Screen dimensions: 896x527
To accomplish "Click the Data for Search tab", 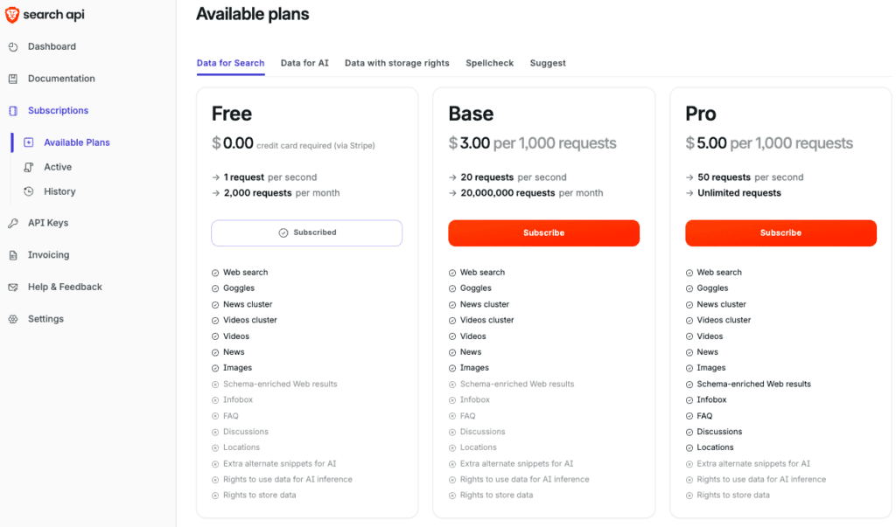I will point(230,63).
